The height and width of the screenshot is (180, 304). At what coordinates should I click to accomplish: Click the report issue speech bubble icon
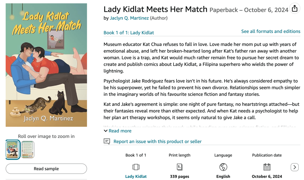(x=107, y=141)
